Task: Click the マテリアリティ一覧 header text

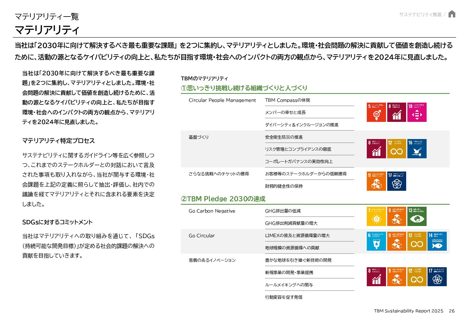Action: tap(47, 17)
